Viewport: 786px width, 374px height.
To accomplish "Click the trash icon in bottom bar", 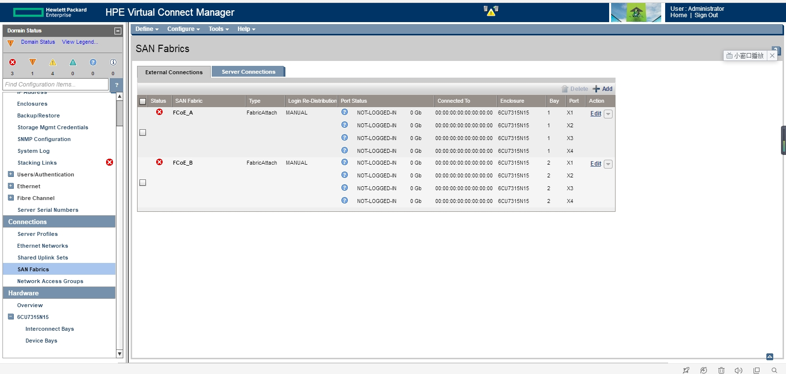I will click(x=721, y=370).
